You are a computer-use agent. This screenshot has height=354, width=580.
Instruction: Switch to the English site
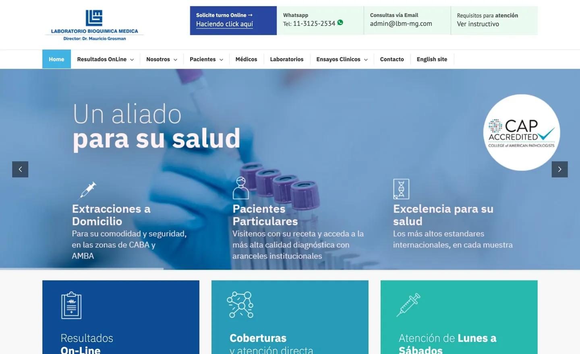pos(432,59)
